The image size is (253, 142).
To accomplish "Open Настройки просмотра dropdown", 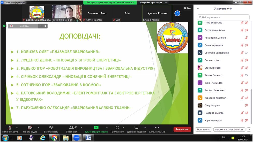I will coord(153,3).
